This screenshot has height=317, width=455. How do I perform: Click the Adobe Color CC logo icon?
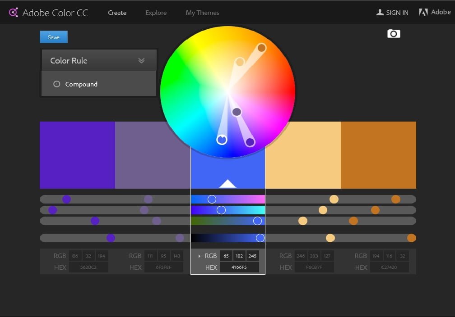tap(14, 12)
